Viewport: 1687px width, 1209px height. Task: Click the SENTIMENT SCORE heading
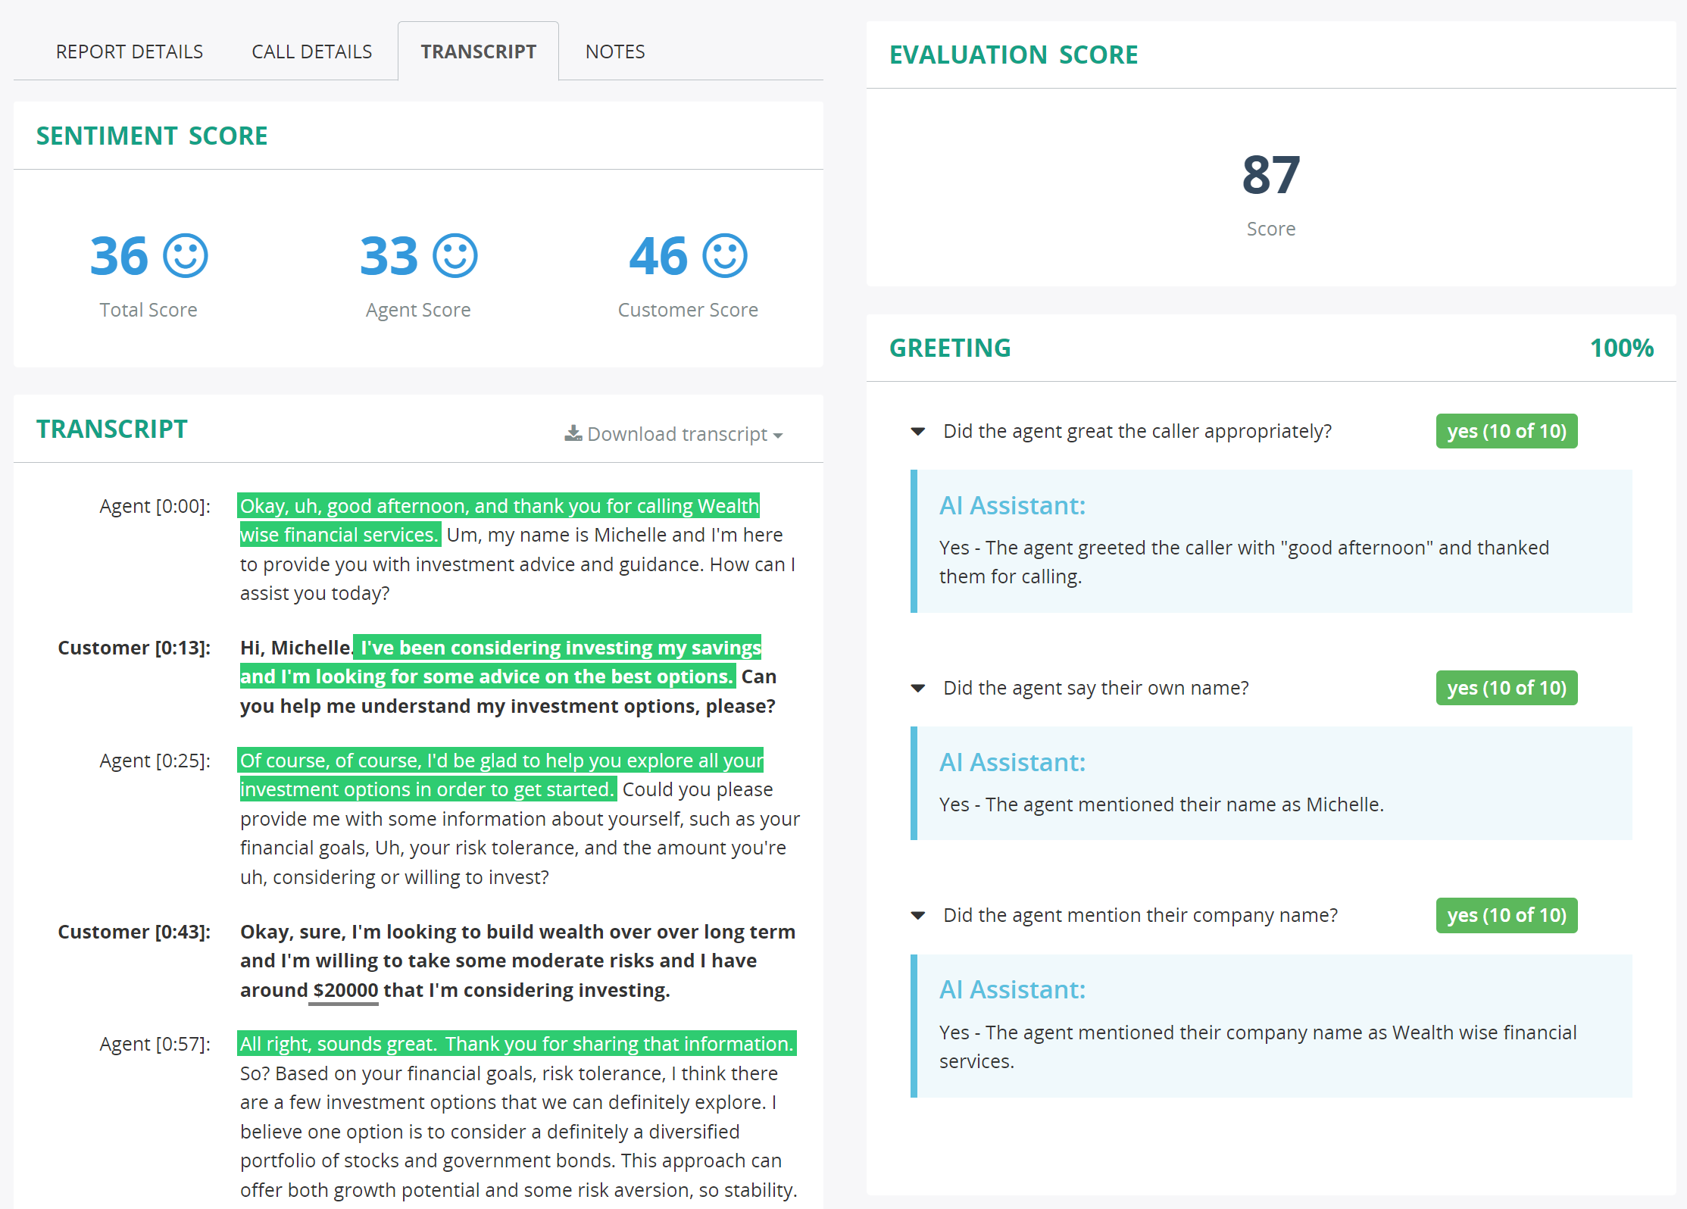tap(152, 135)
